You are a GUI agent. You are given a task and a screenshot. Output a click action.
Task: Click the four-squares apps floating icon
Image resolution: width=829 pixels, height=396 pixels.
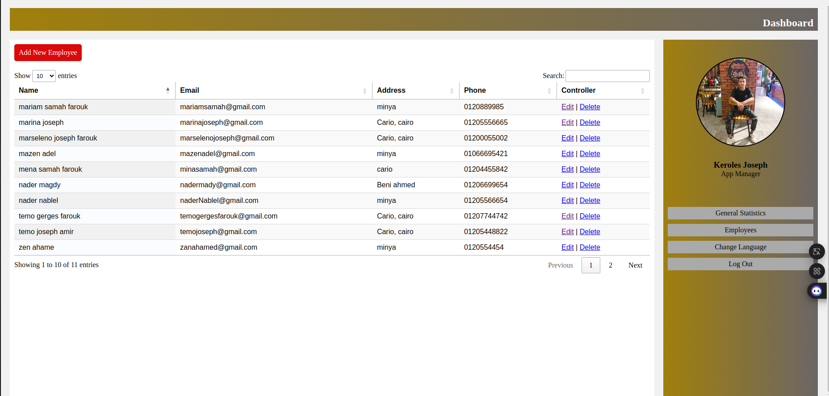point(816,271)
